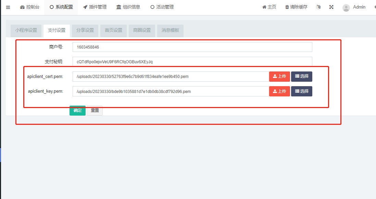
Task: Switch to the 商圈设置 tab
Action: (x=142, y=31)
